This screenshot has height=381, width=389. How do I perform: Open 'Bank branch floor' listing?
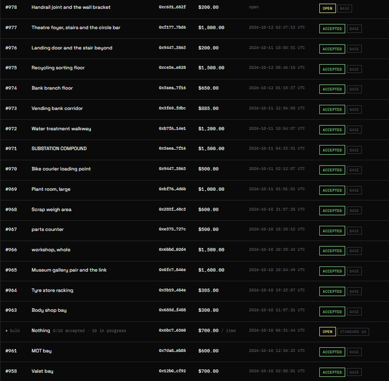pos(52,88)
